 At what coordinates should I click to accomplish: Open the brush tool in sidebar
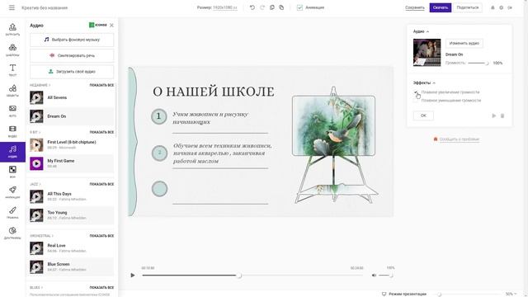coord(12,213)
